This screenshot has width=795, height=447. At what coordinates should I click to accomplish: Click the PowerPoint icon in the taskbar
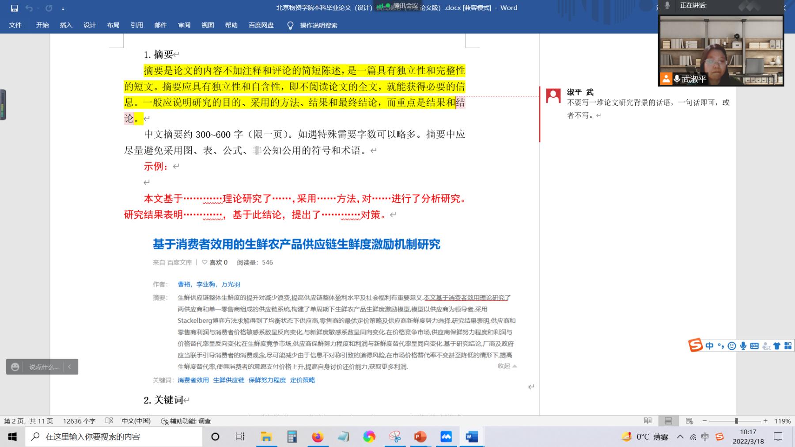420,437
